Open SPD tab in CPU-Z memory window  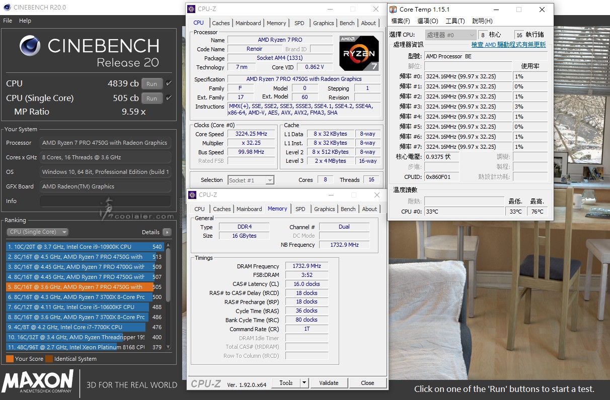tap(300, 209)
